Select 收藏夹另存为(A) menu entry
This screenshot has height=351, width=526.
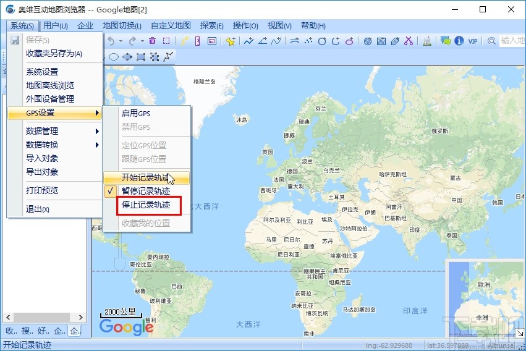tap(54, 53)
